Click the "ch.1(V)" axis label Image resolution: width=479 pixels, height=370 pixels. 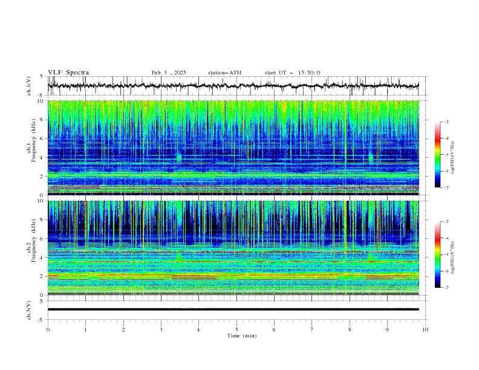(x=29, y=86)
